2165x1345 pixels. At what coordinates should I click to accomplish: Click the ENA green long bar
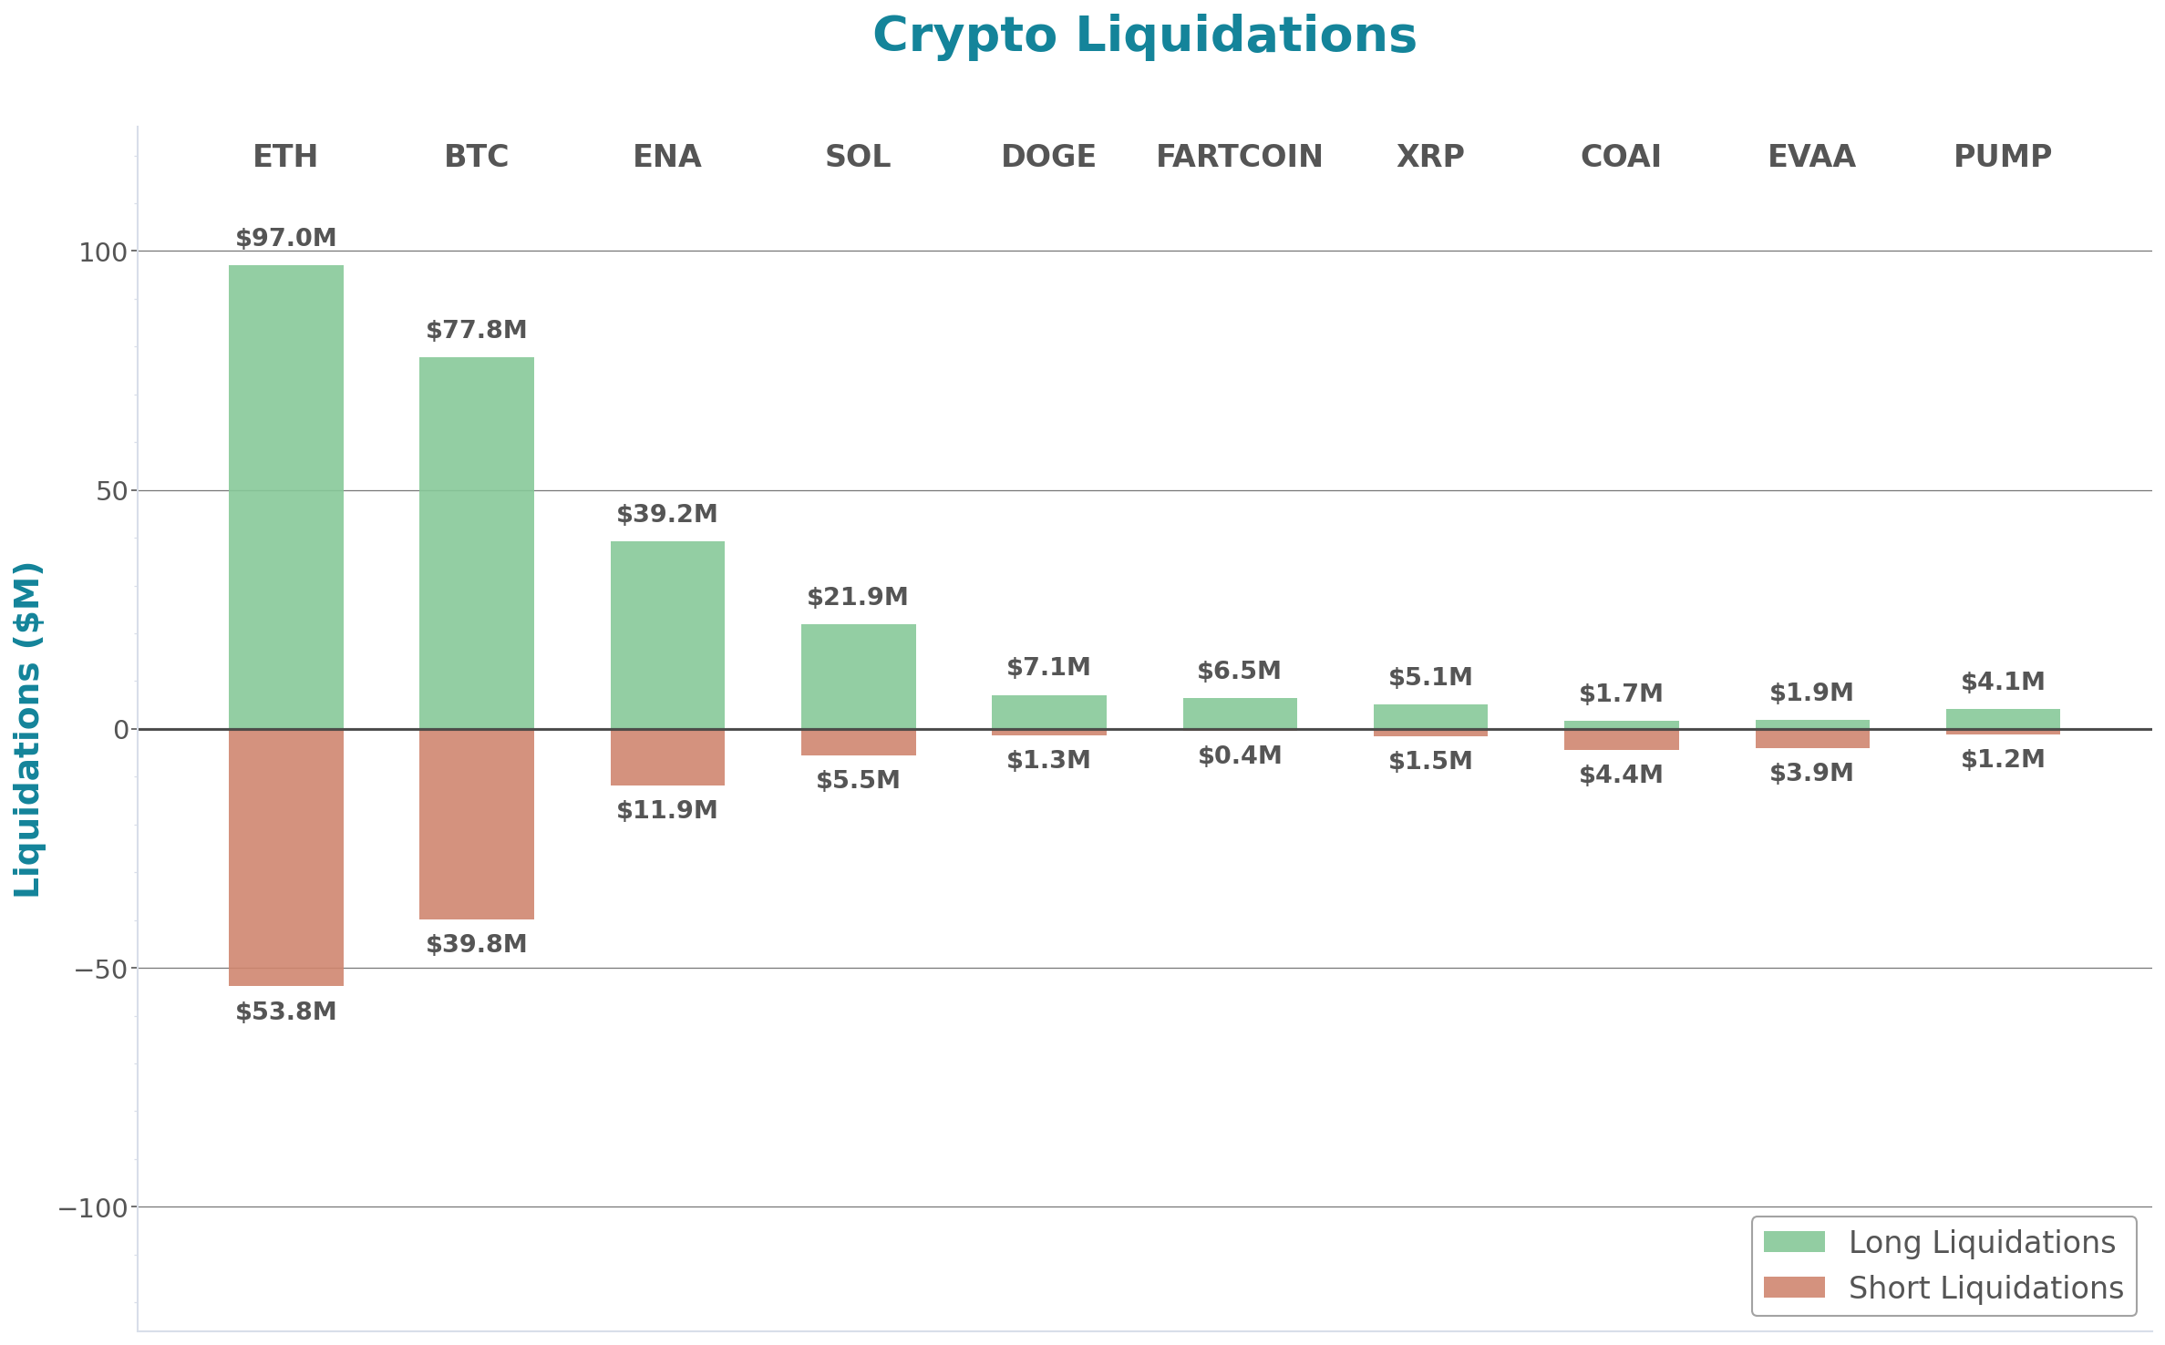click(x=667, y=635)
